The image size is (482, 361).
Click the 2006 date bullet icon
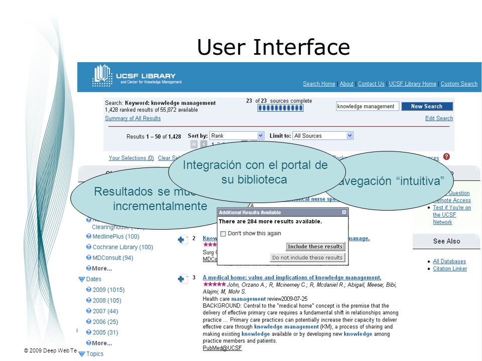click(x=88, y=321)
